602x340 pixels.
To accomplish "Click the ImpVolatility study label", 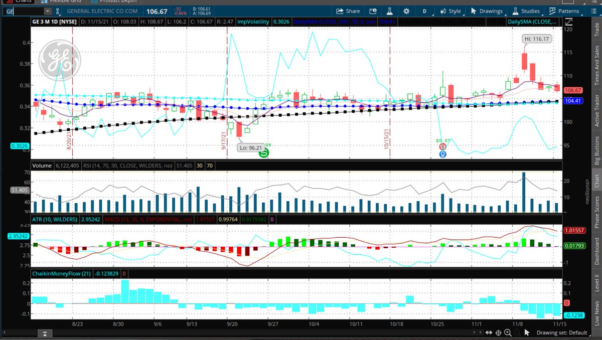I will coord(253,22).
